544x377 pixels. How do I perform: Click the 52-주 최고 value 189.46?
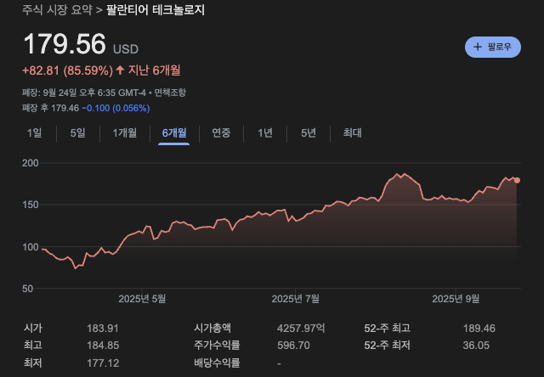(478, 328)
